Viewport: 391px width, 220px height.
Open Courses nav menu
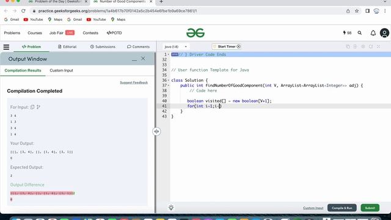click(35, 33)
